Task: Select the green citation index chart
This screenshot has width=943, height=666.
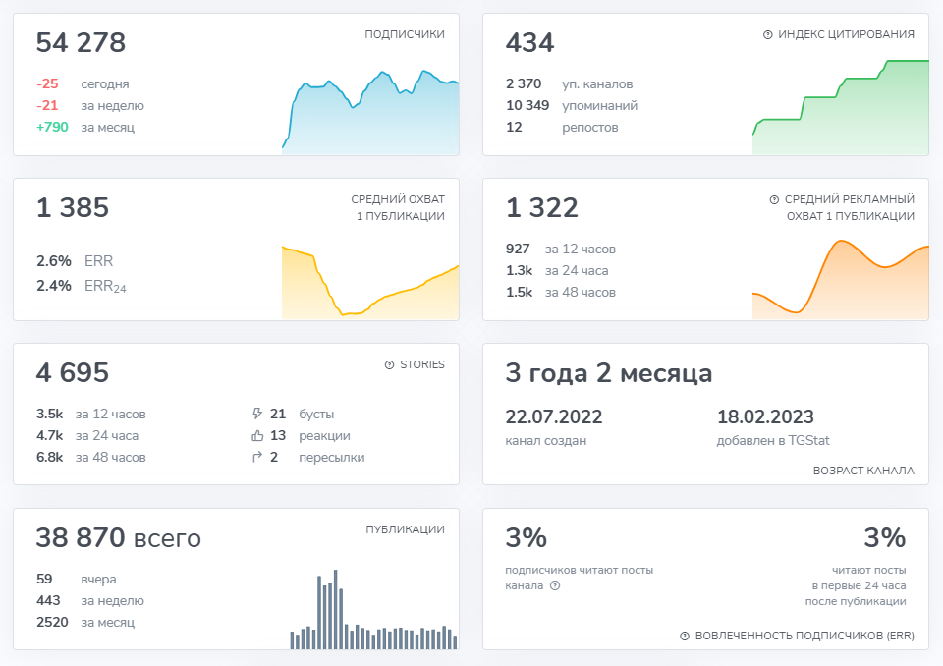Action: (x=840, y=108)
